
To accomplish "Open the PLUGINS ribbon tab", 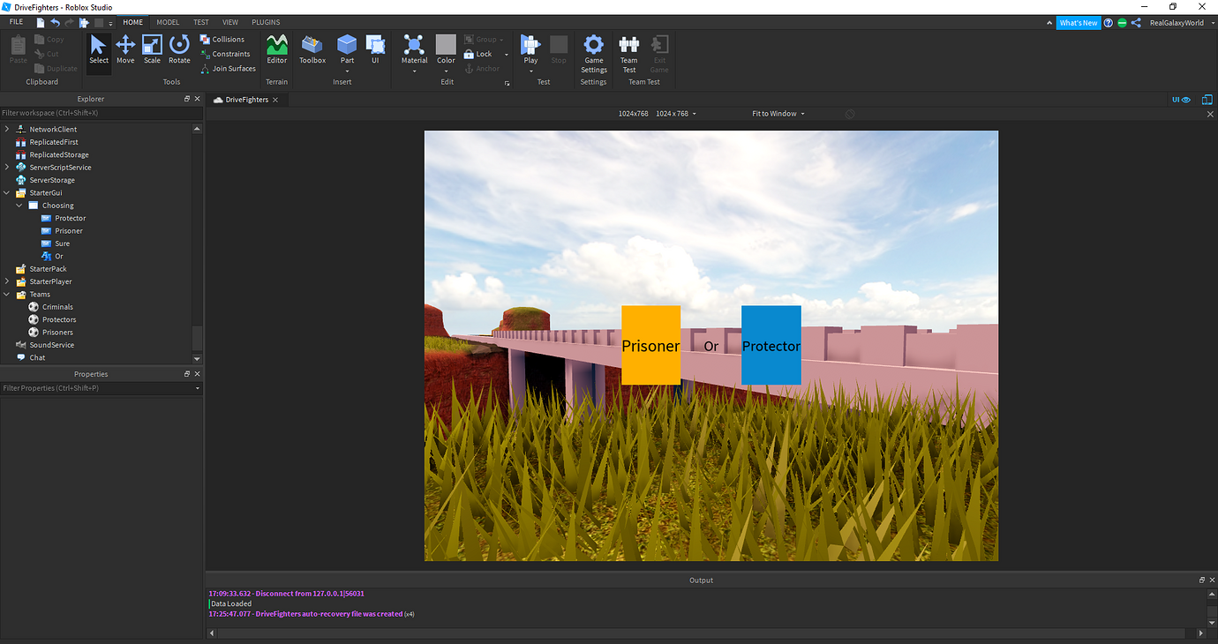I will coord(265,22).
